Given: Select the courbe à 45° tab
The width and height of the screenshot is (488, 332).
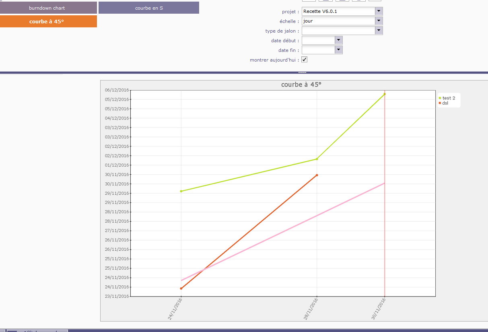Looking at the screenshot, I should [48, 21].
